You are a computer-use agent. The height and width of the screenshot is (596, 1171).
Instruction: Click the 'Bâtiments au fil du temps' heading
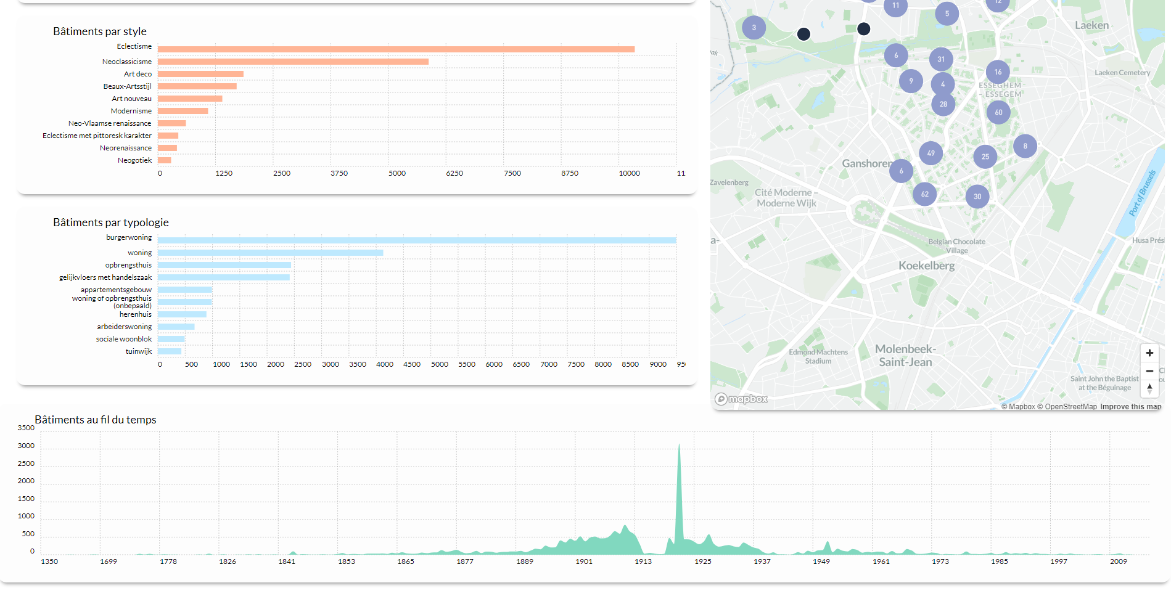tap(96, 420)
